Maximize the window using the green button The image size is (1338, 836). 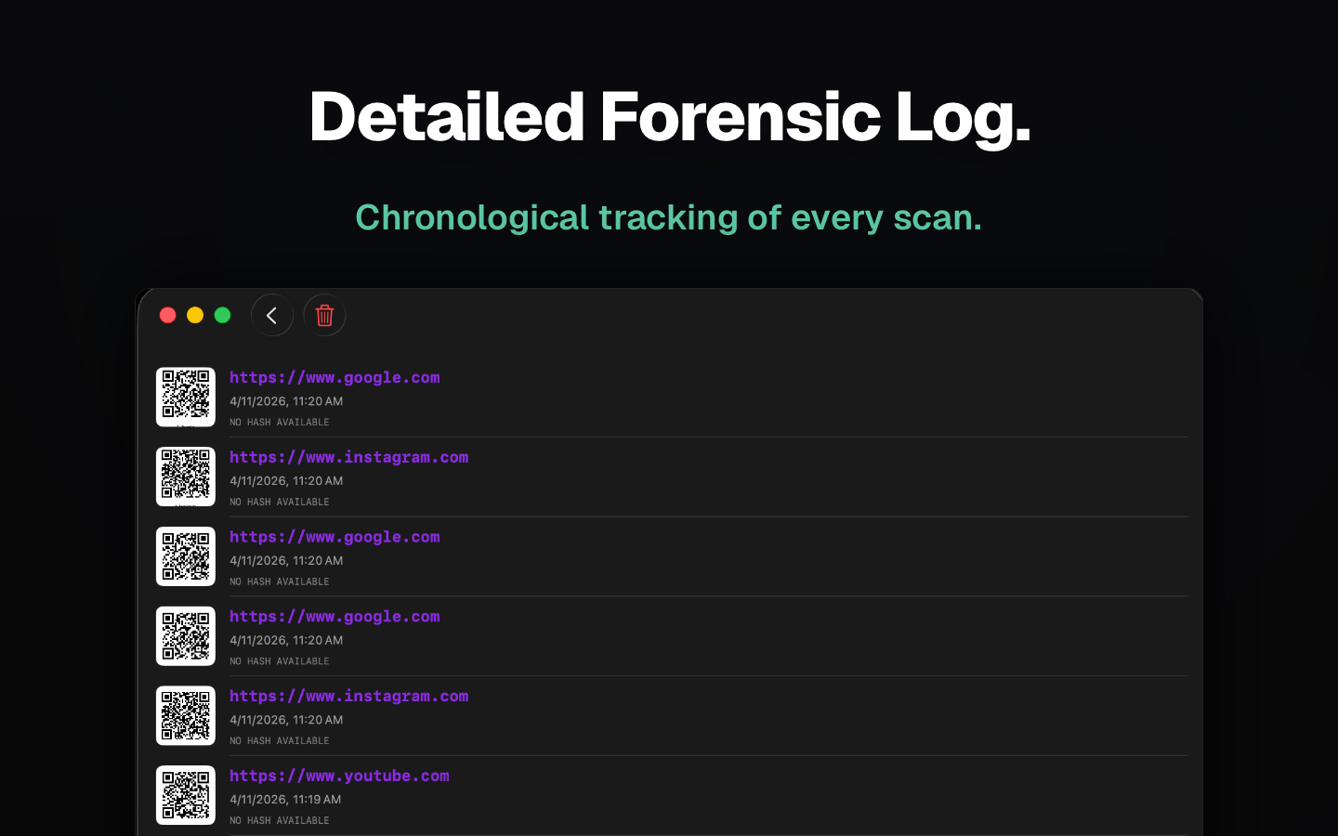222,316
